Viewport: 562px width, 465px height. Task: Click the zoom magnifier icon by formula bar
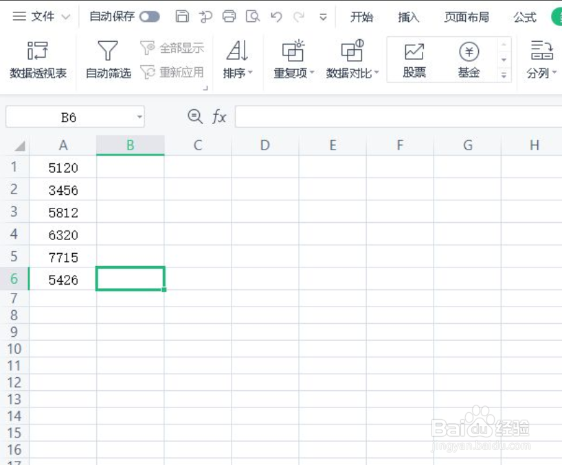(x=195, y=117)
